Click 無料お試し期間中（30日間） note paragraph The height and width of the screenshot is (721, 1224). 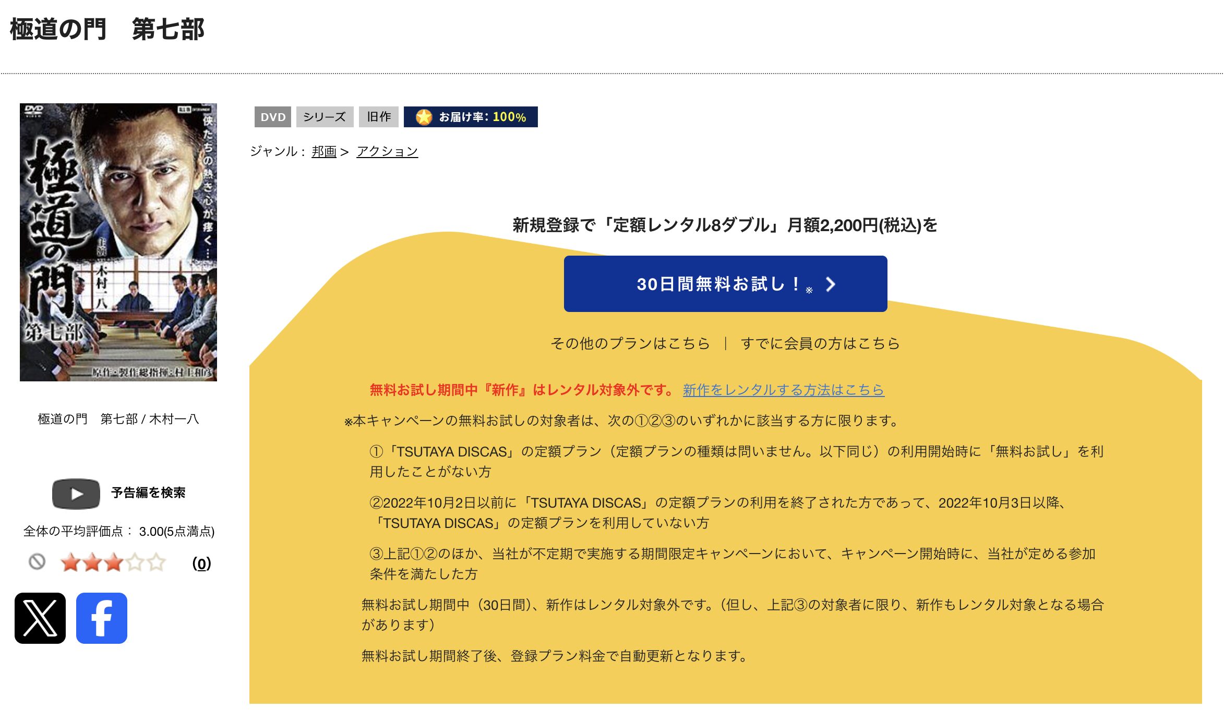click(x=733, y=615)
